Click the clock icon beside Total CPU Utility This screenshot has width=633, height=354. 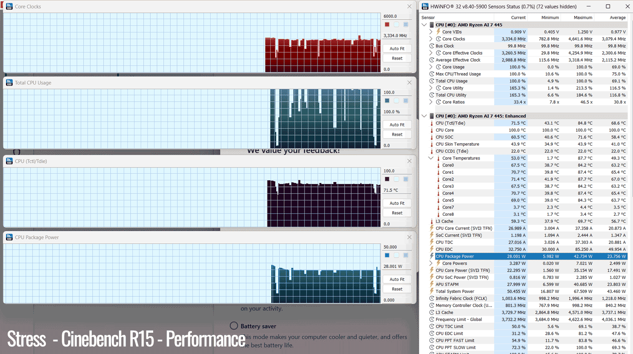pyautogui.click(x=432, y=95)
